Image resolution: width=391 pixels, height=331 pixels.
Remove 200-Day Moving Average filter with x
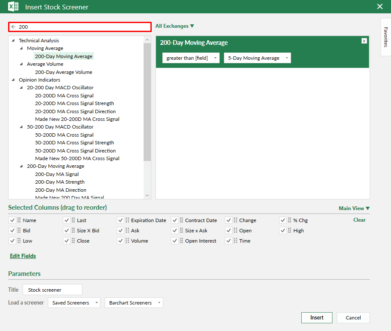pos(364,41)
